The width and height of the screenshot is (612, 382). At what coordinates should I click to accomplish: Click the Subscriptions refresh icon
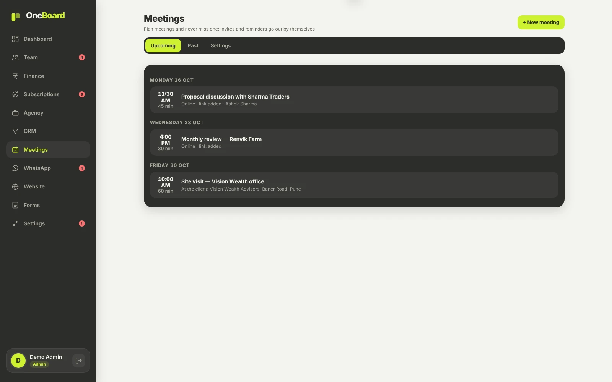coord(15,94)
